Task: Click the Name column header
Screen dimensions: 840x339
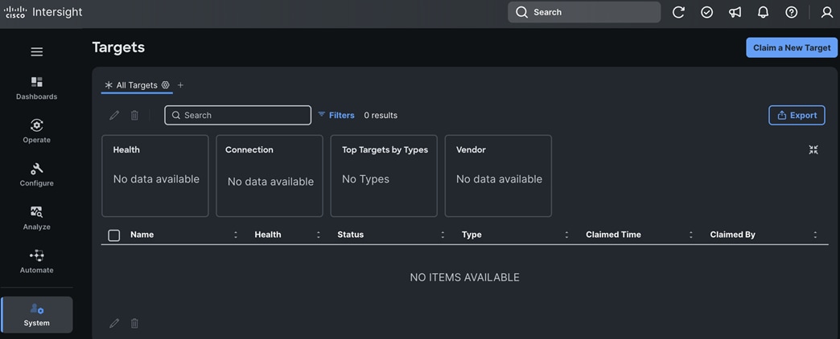Action: tap(142, 235)
